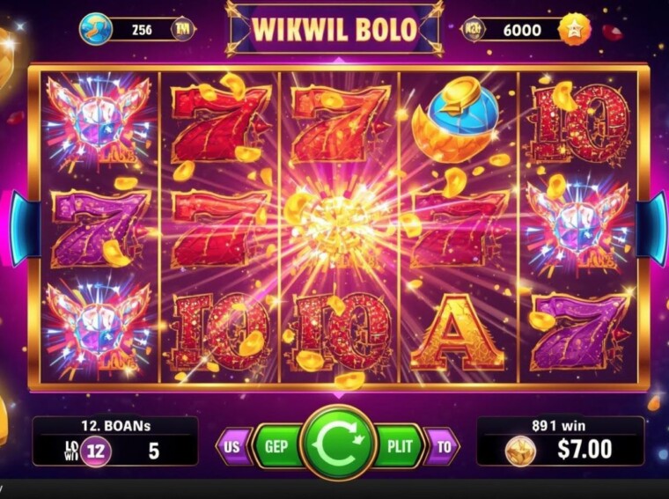
Task: Click the blue swirl coin icon beside 256
Action: 96,29
